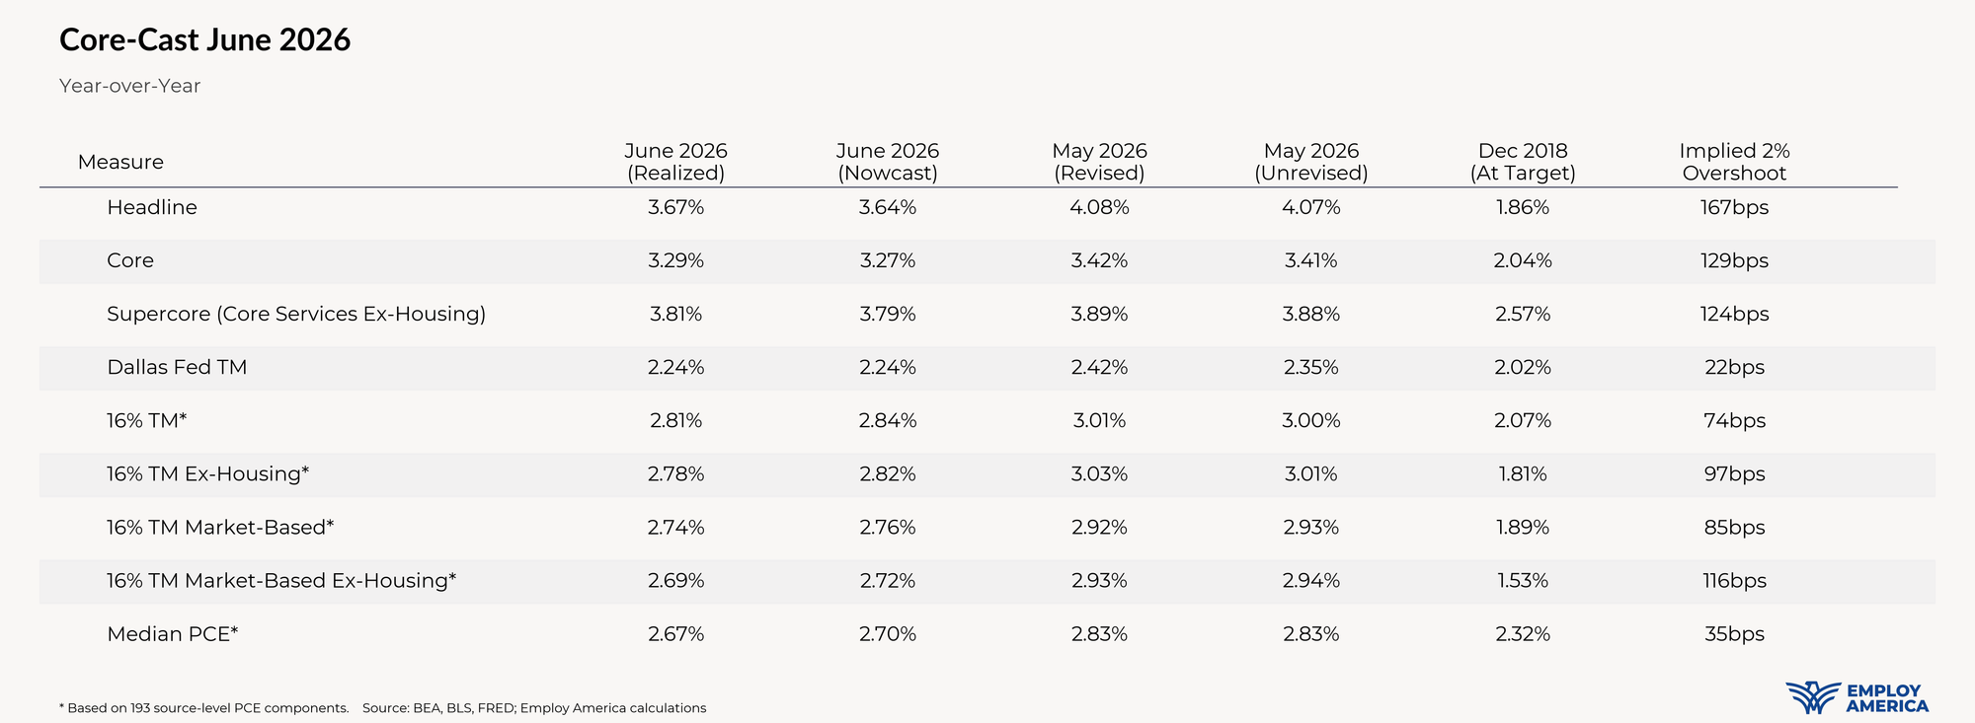Click the June 2026 (Nowcast) column header
The width and height of the screenshot is (1975, 723).
click(x=888, y=162)
